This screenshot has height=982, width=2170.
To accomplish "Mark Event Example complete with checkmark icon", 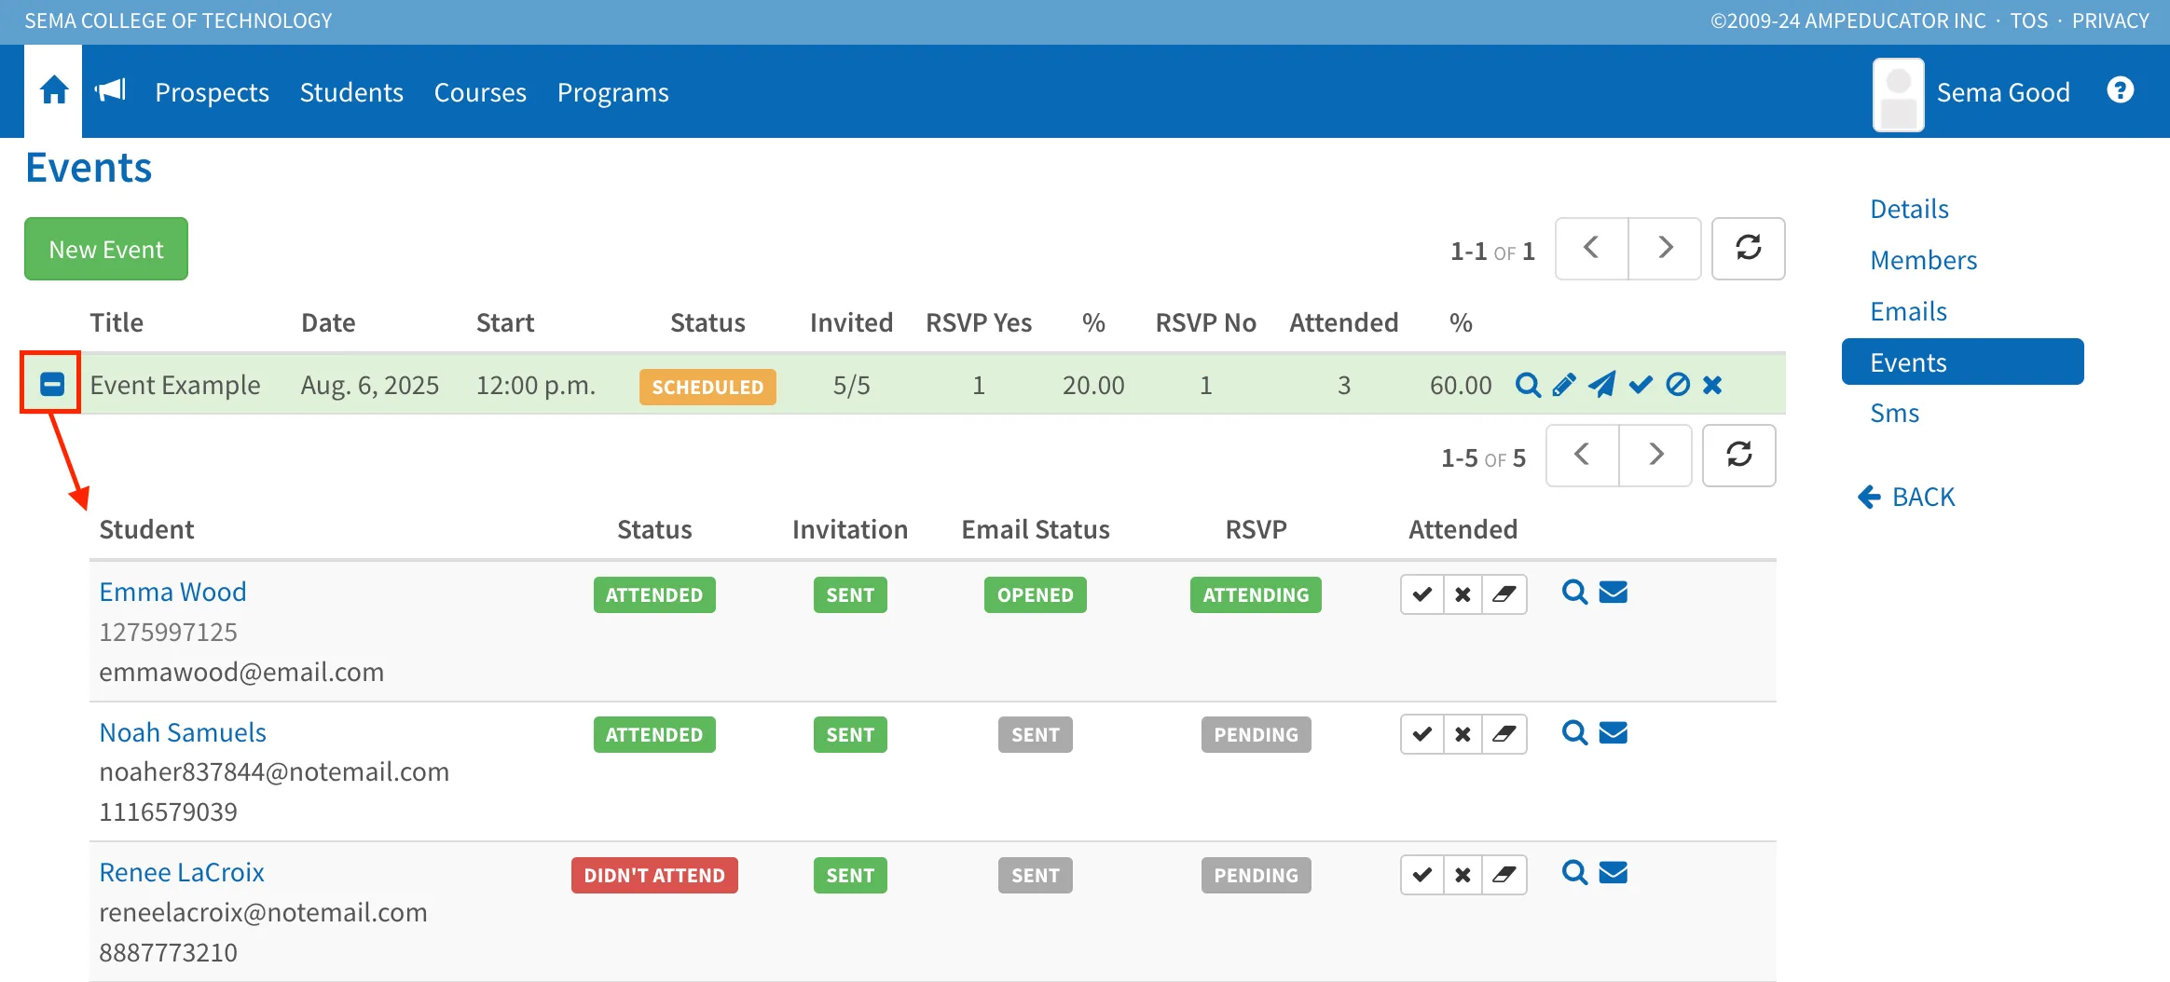I will tap(1641, 385).
